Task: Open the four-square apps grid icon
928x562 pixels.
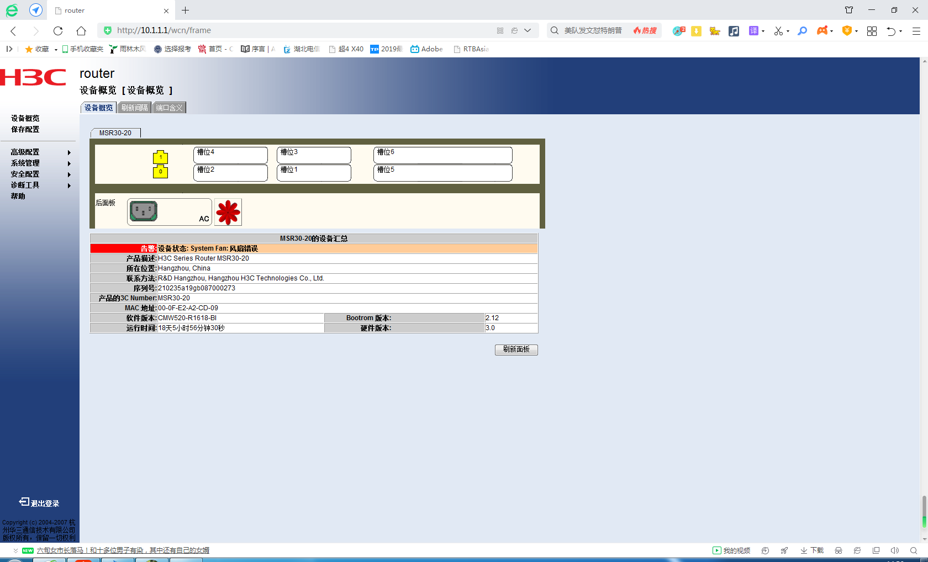Action: [872, 31]
